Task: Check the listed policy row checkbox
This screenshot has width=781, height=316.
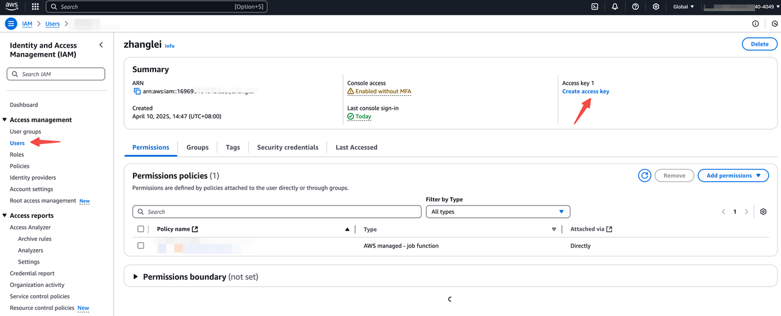Action: click(x=141, y=246)
